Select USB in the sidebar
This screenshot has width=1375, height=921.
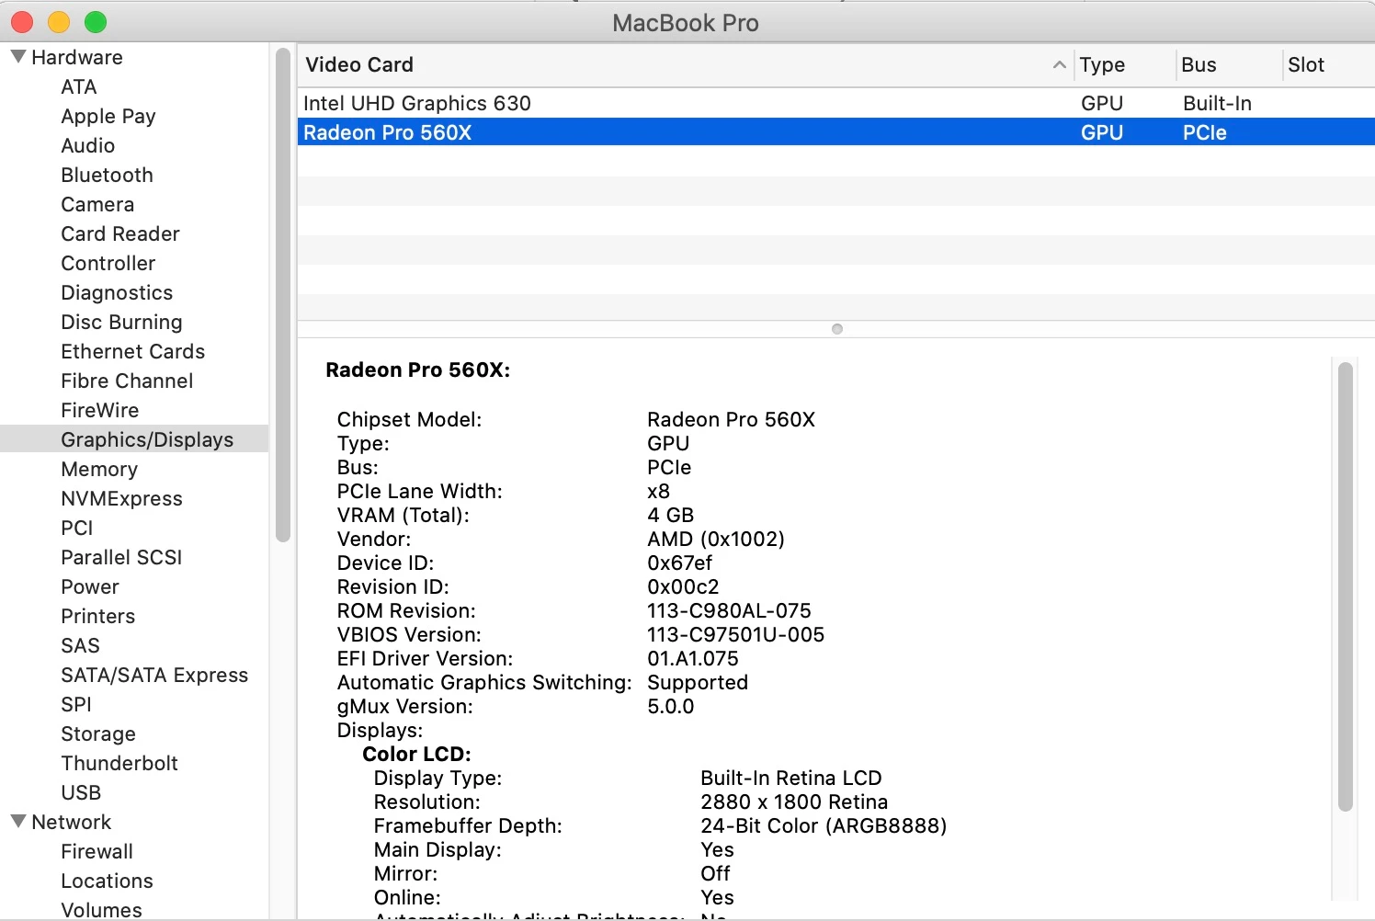[81, 792]
